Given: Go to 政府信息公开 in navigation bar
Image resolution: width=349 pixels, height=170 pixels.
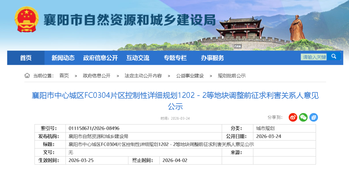Looking at the screenshot, I should point(100,58).
